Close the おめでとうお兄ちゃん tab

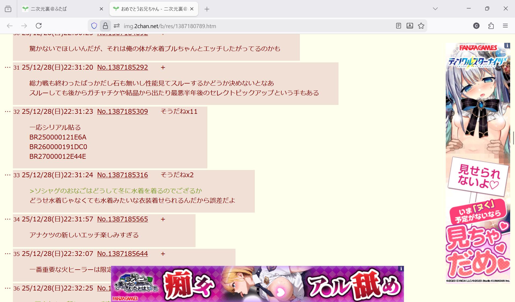pos(192,9)
